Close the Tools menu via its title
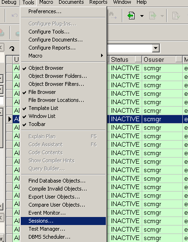Viewport: 188px width, 242px height. [28, 2]
